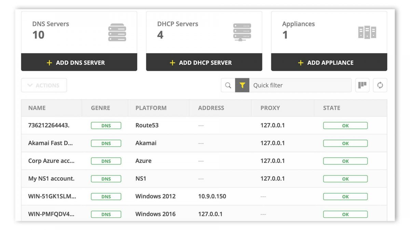The height and width of the screenshot is (230, 410).
Task: Click the Add DNS Server button
Action: pos(79,63)
